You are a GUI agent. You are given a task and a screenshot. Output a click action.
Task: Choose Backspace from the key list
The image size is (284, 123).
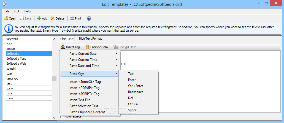pos(136,92)
